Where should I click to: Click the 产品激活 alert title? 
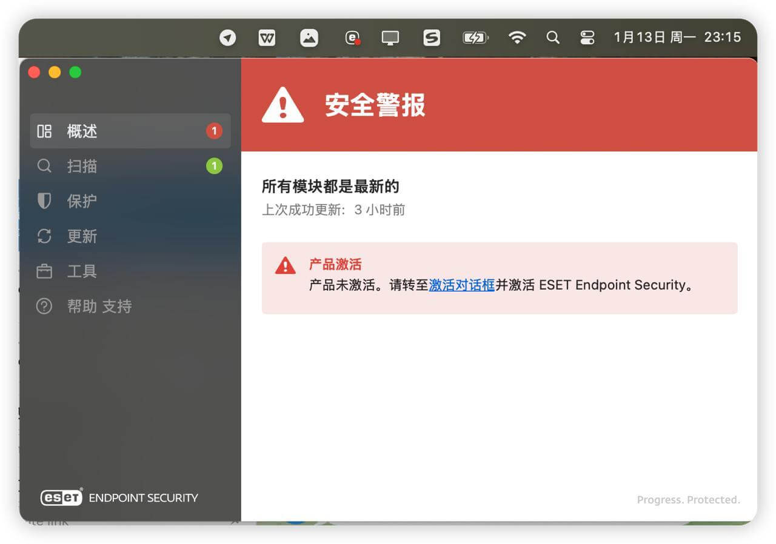tap(335, 265)
